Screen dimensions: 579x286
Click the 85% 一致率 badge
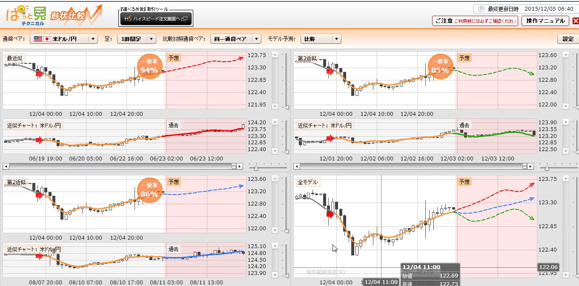(440, 67)
